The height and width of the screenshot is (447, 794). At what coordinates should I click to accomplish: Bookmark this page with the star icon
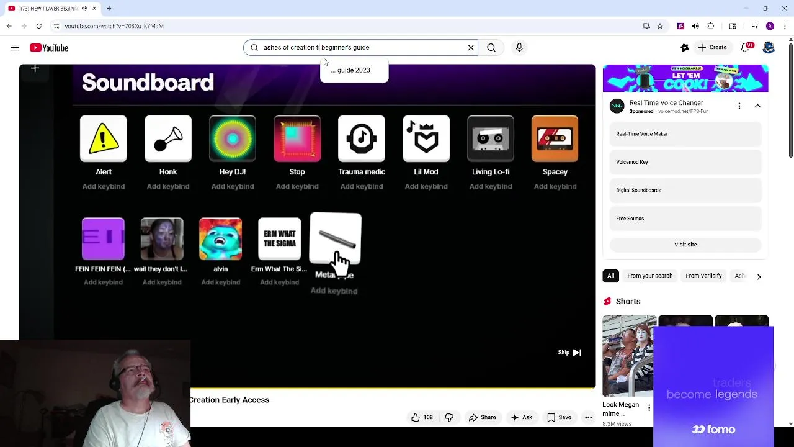[660, 26]
